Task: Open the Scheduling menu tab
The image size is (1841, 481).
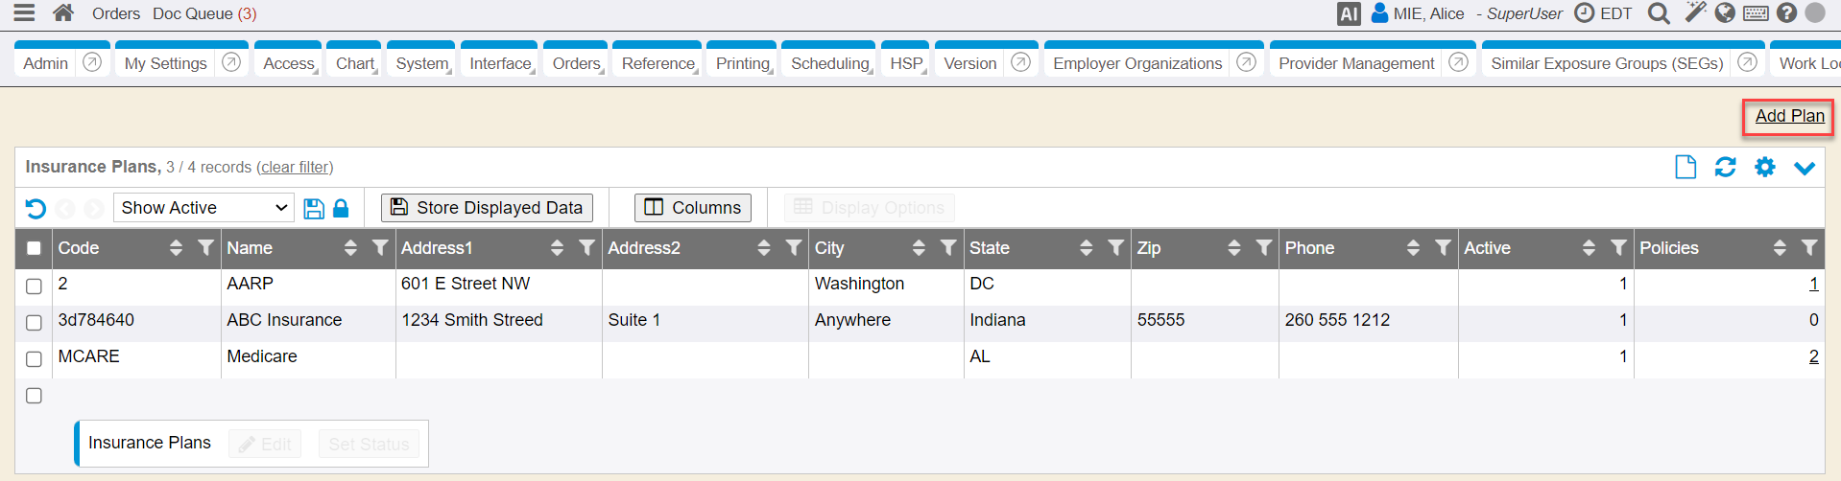Action: coord(829,63)
